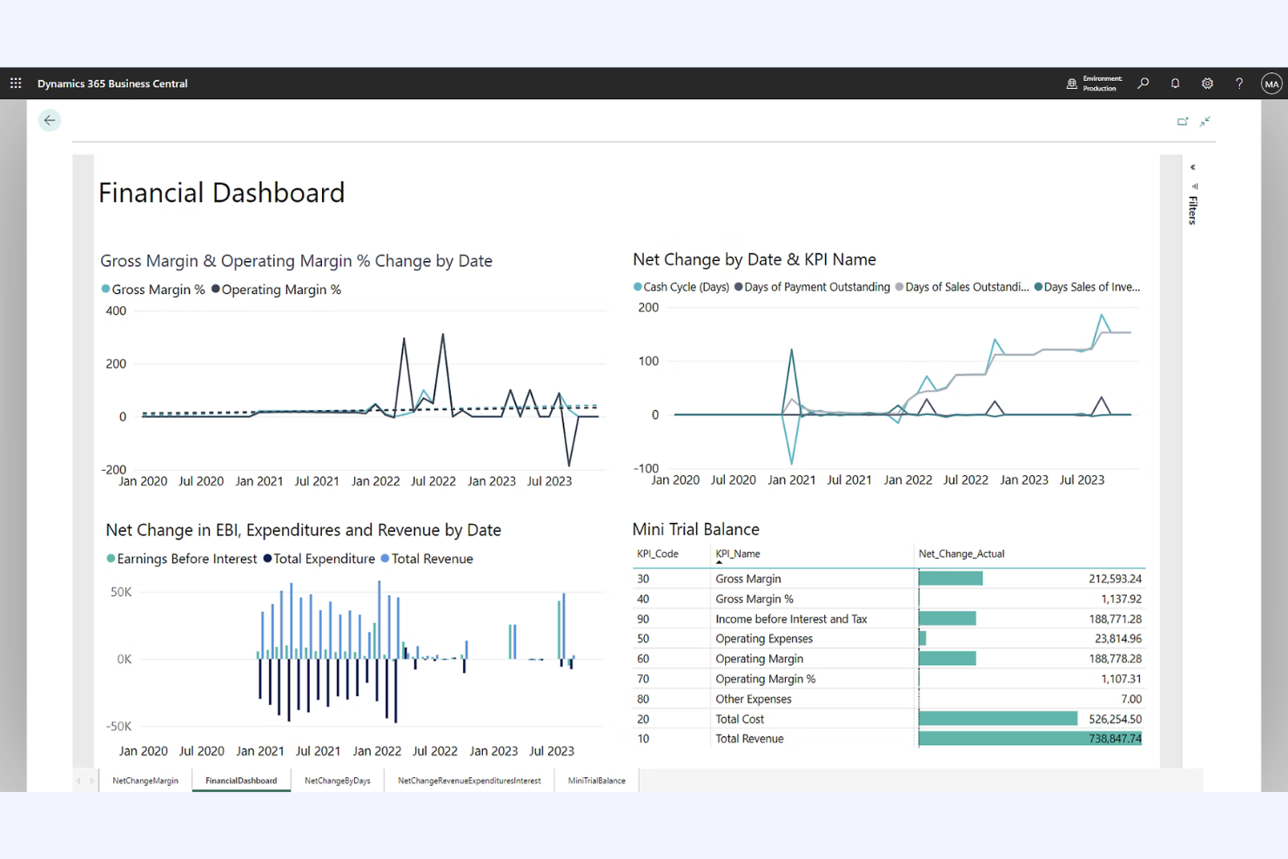Open the settings gear icon
Screen dimensions: 1288x859
1207,83
